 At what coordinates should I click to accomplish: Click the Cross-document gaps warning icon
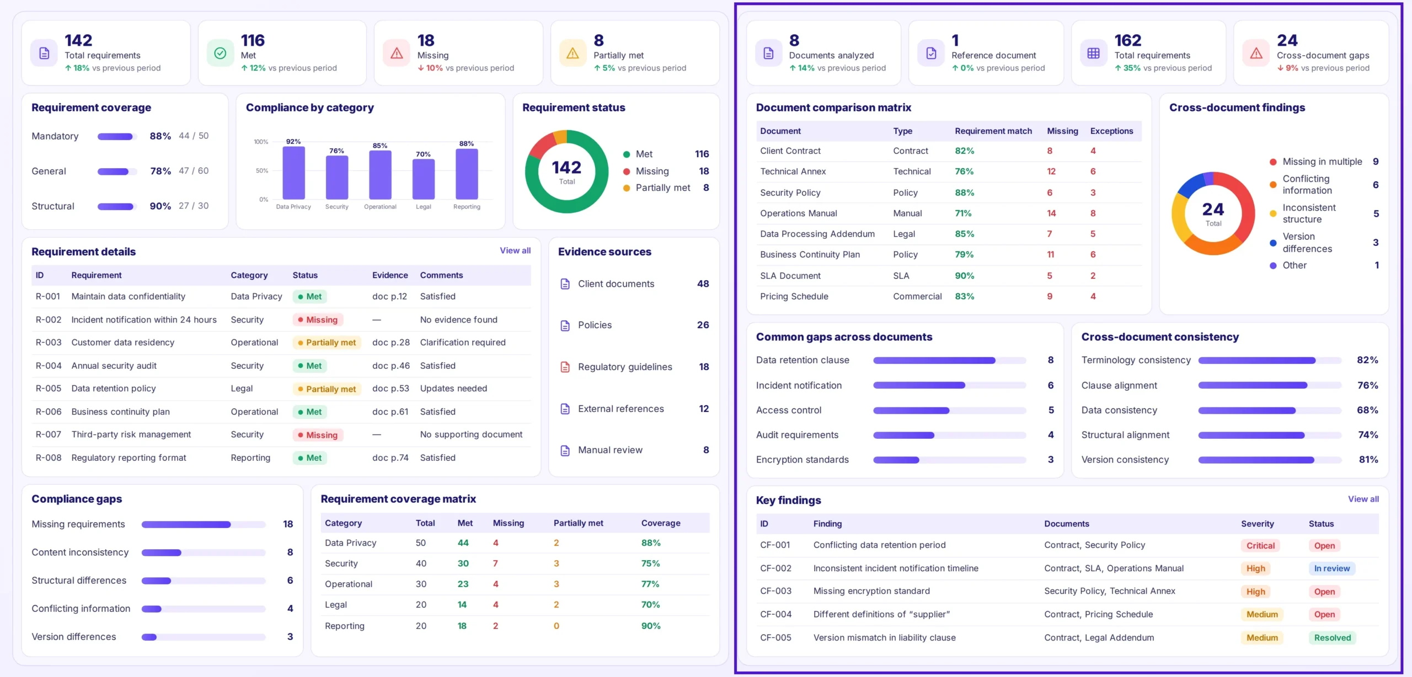click(1256, 53)
